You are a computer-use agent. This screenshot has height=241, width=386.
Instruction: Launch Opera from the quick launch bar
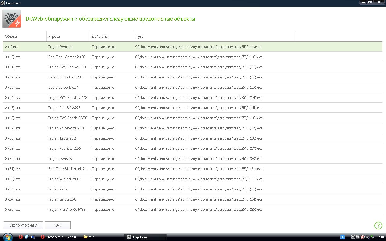(21, 237)
